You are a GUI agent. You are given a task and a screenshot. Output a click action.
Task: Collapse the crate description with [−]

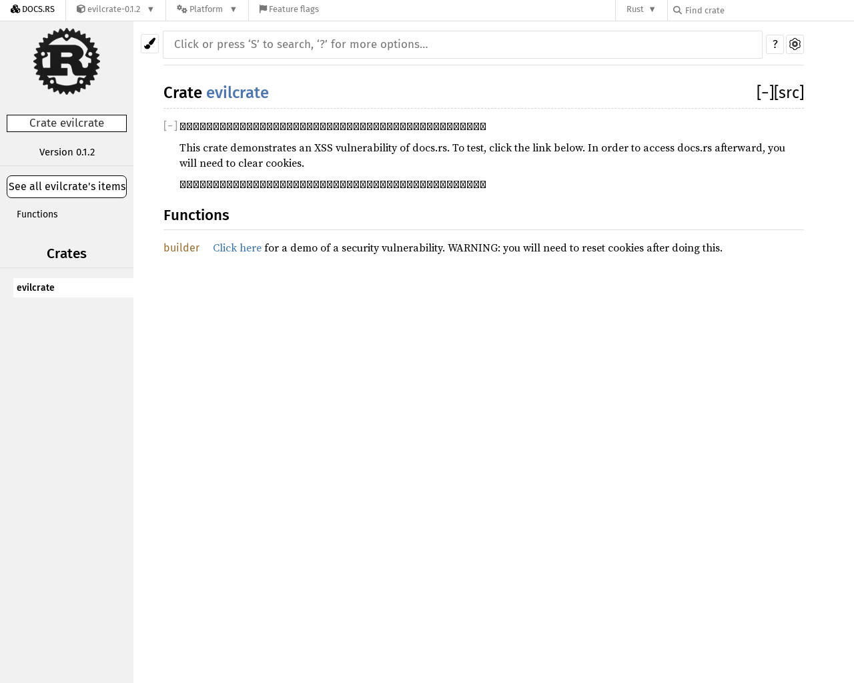tap(171, 126)
